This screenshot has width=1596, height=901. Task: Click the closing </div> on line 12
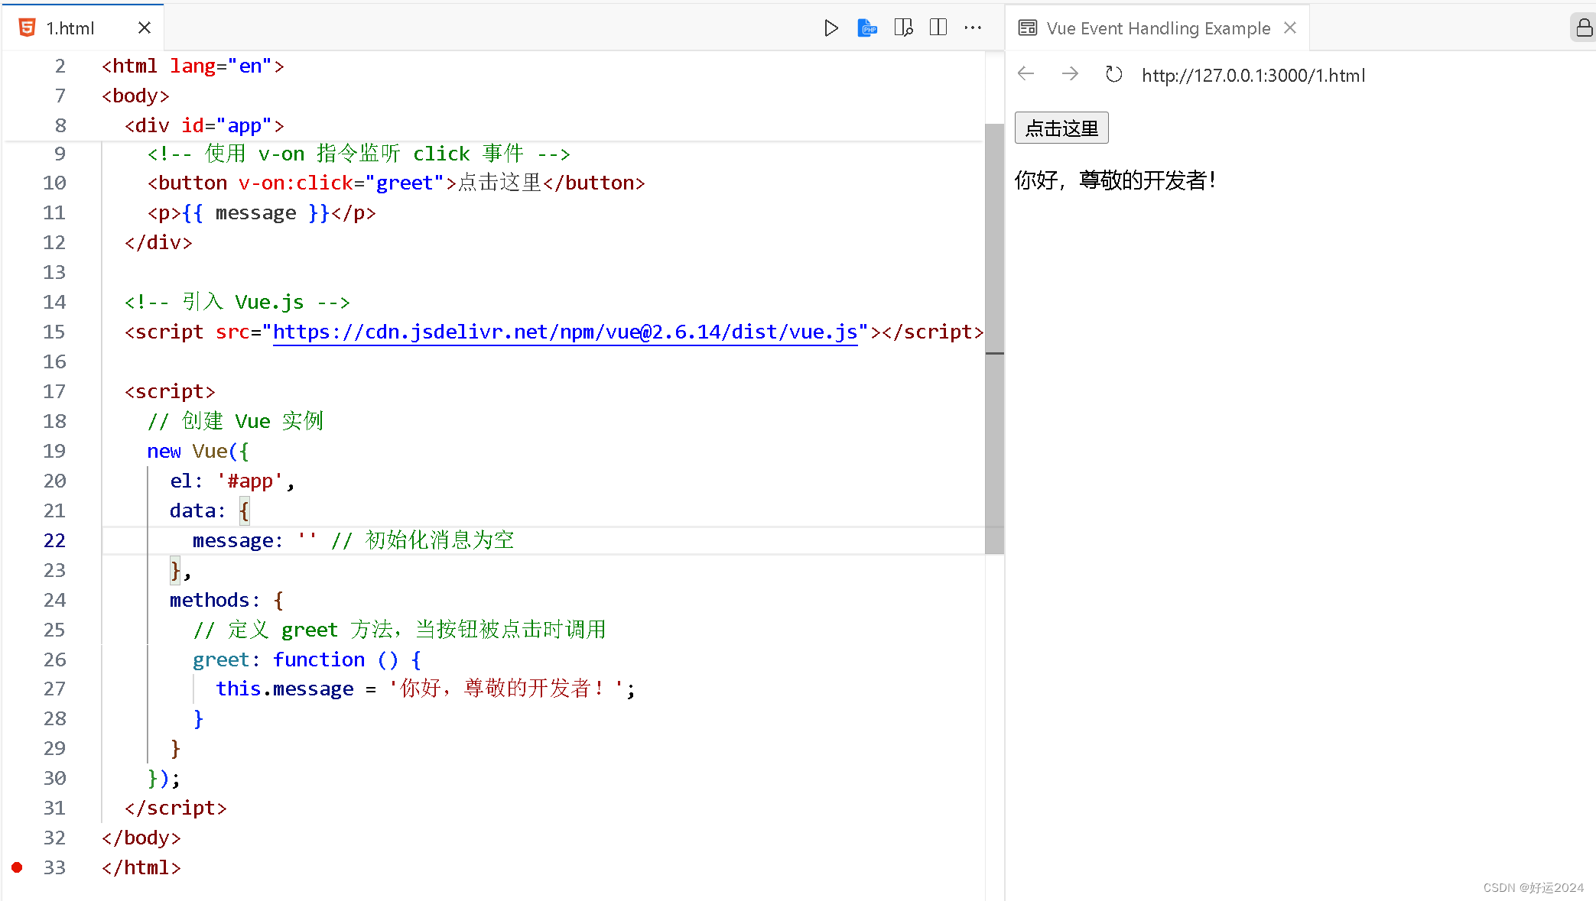coord(158,242)
